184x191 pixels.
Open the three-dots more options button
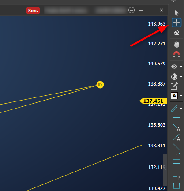(131, 10)
